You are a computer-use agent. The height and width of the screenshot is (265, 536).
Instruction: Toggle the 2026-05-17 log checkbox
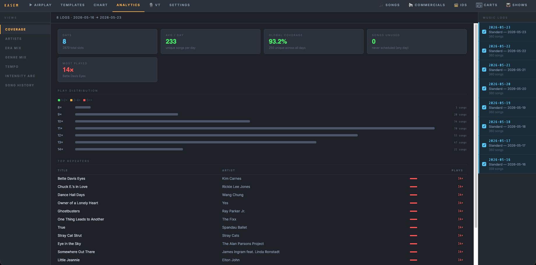click(x=484, y=145)
